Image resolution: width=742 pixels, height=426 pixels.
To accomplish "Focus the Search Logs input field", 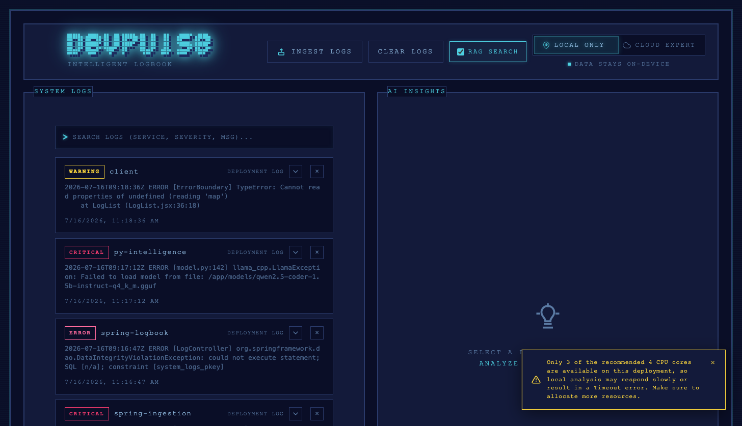I will coord(194,137).
